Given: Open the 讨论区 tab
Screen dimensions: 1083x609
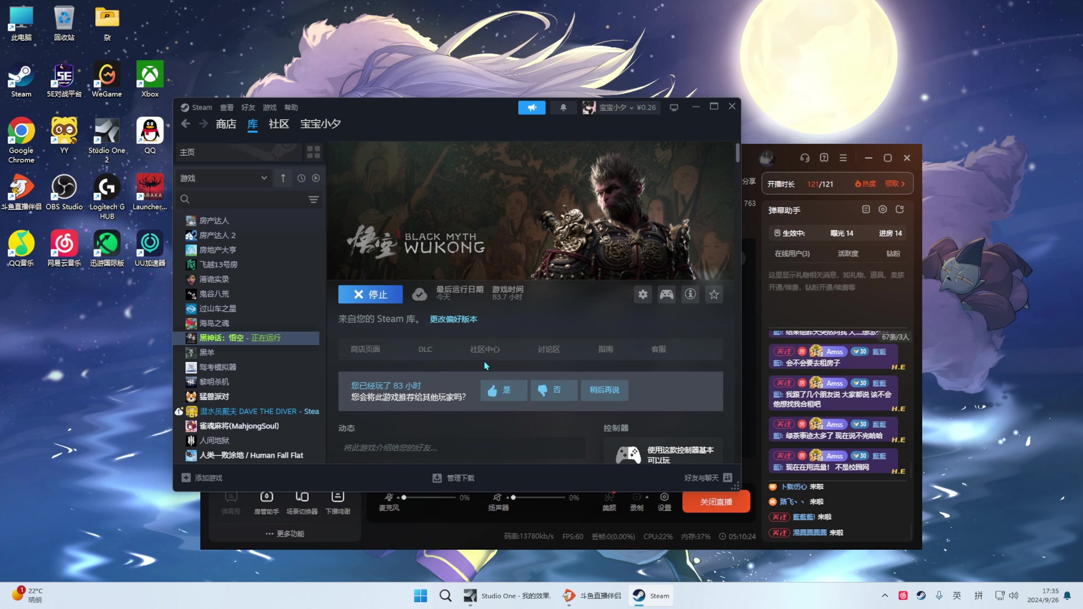Looking at the screenshot, I should [549, 349].
